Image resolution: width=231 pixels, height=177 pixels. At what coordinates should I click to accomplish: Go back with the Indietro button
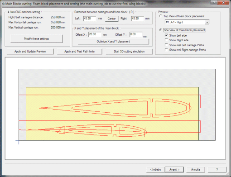tap(155, 169)
